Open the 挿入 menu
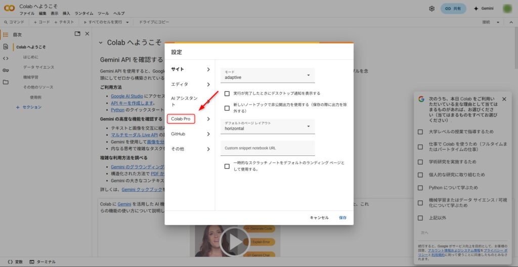Screen dimensions: 518x267 pyautogui.click(x=66, y=14)
